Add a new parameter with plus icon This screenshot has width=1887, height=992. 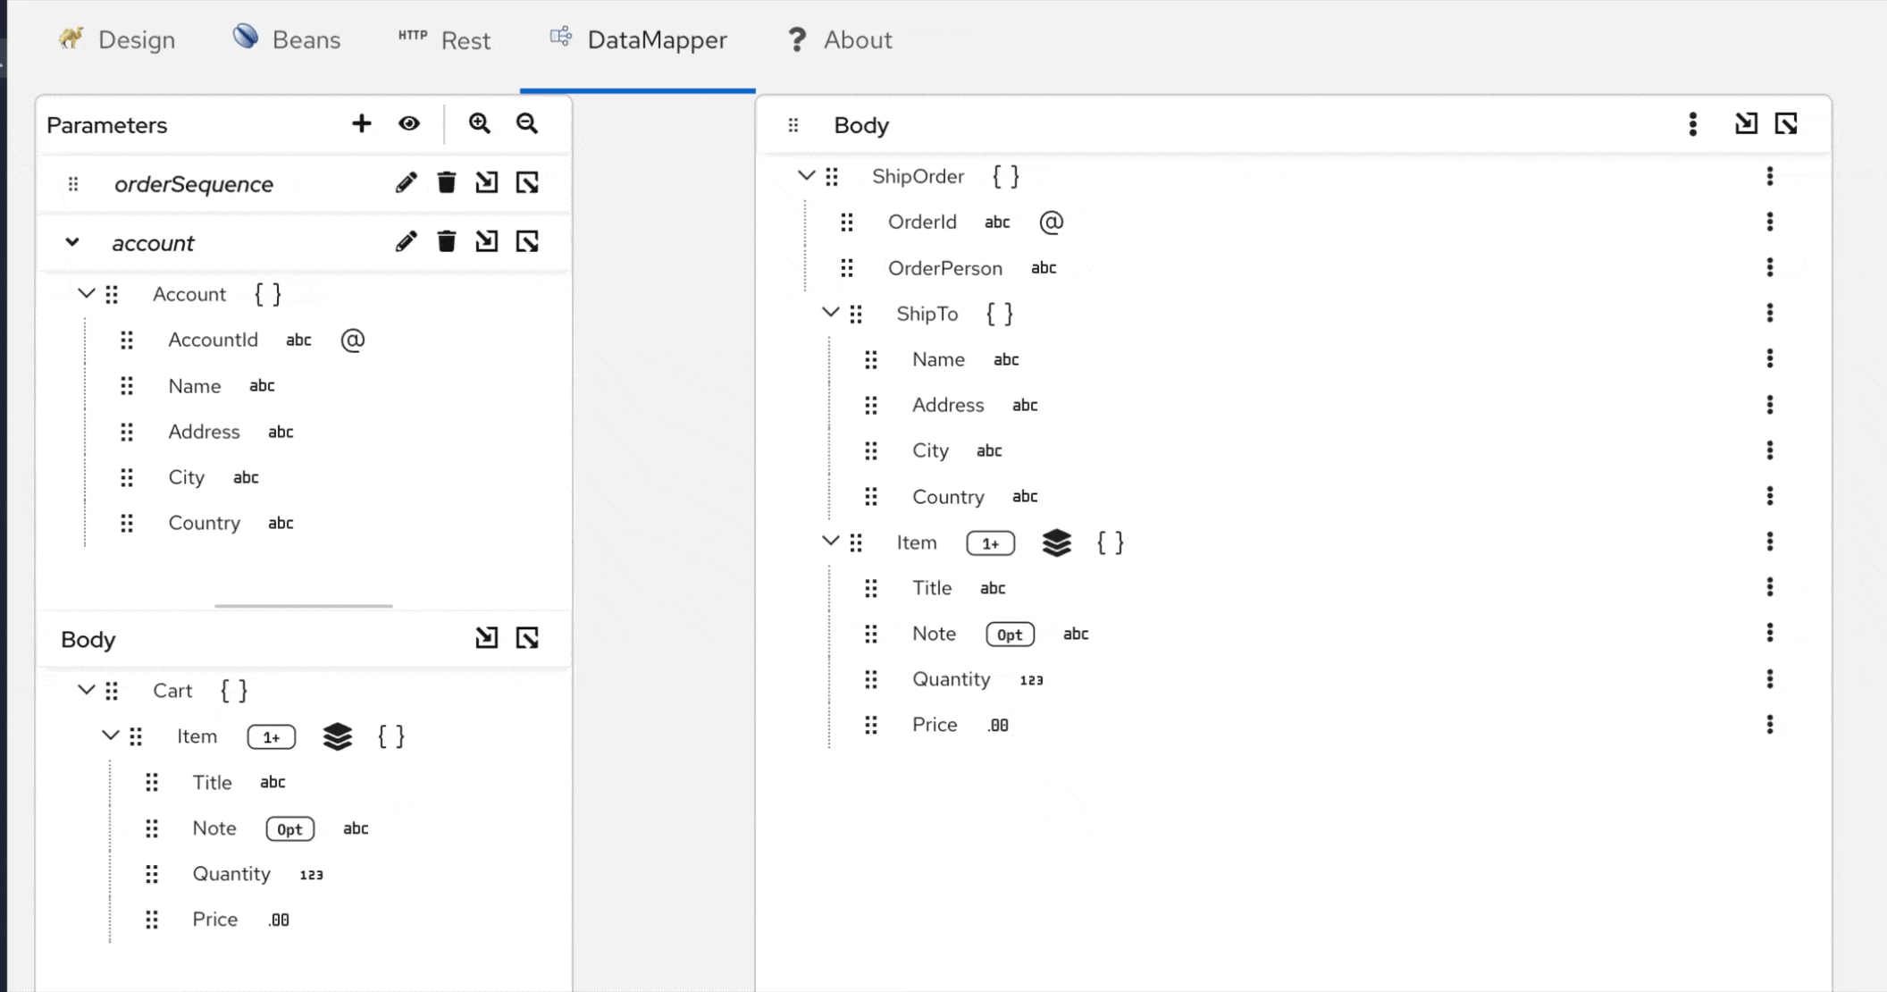click(361, 123)
